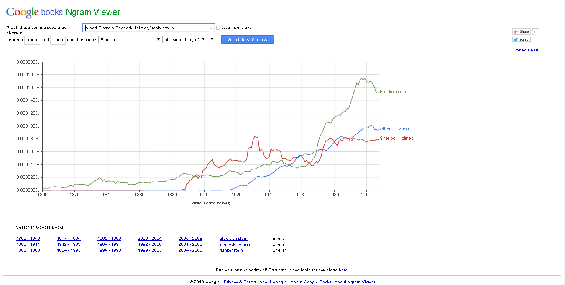Open the sherlock holmes search link
This screenshot has width=565, height=285.
click(x=235, y=244)
